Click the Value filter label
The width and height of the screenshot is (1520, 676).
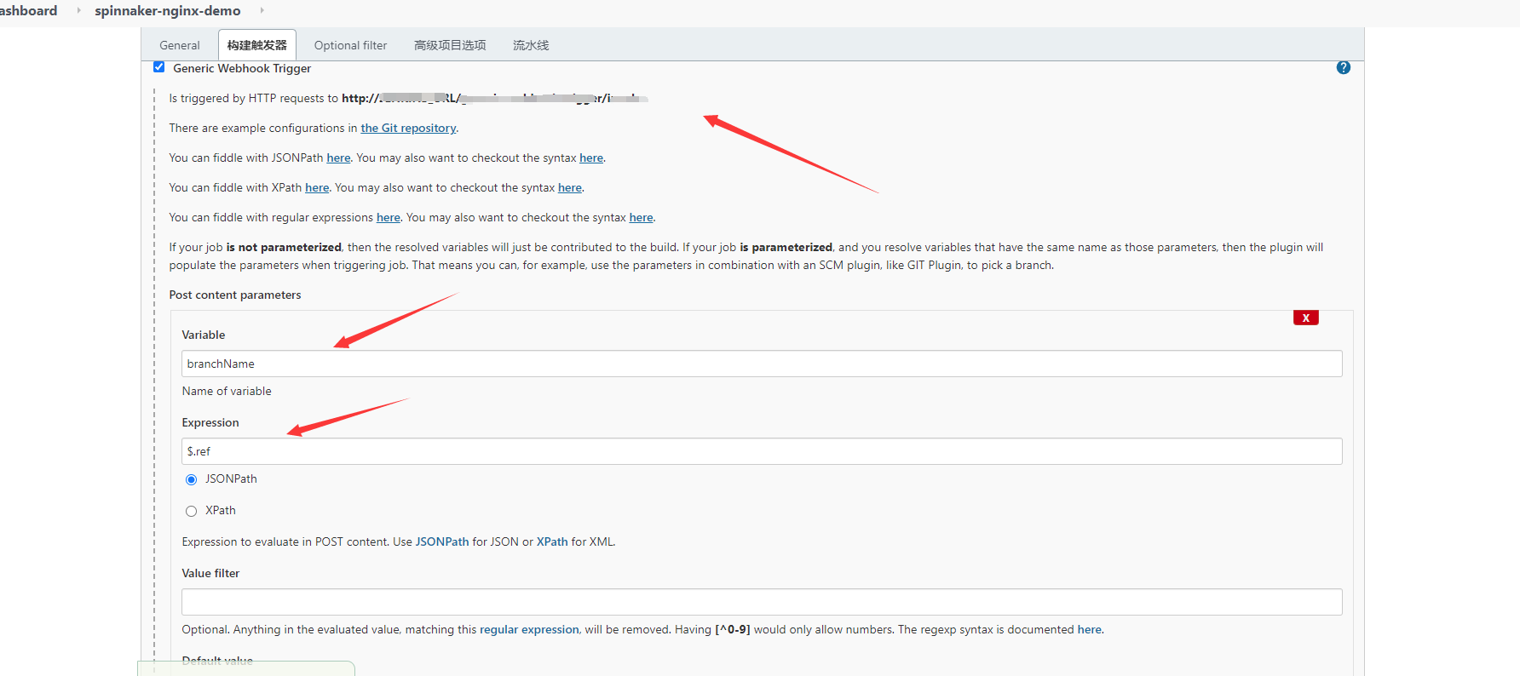(210, 573)
